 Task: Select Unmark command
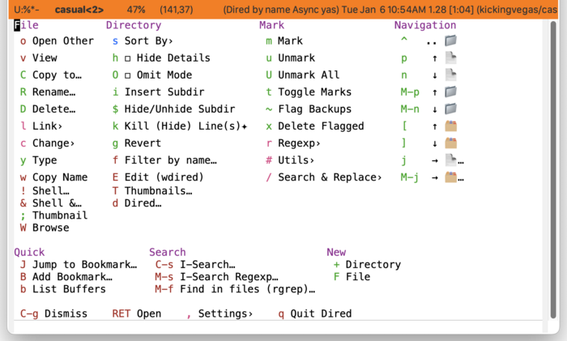pyautogui.click(x=296, y=58)
